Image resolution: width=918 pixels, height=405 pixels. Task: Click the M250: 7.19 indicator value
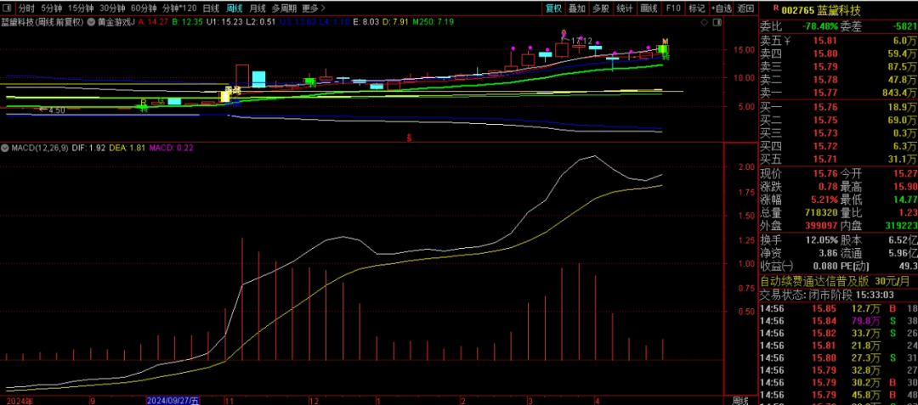[434, 22]
